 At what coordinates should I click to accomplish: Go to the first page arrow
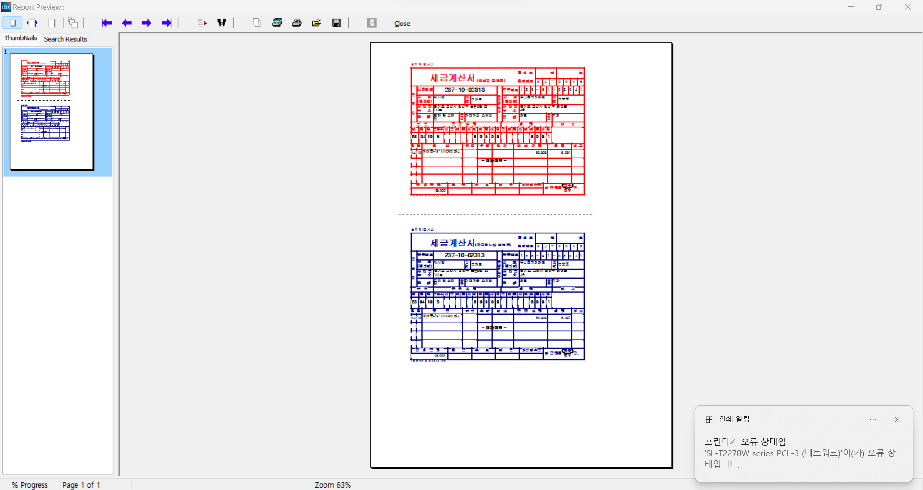pyautogui.click(x=107, y=23)
